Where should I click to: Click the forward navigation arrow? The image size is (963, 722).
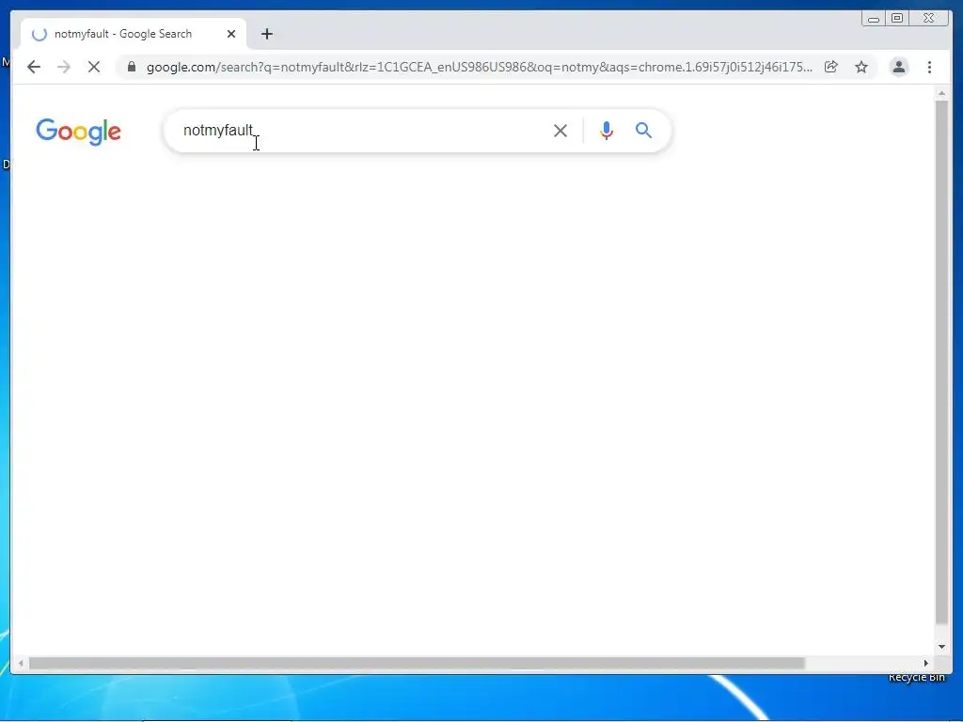pyautogui.click(x=64, y=67)
